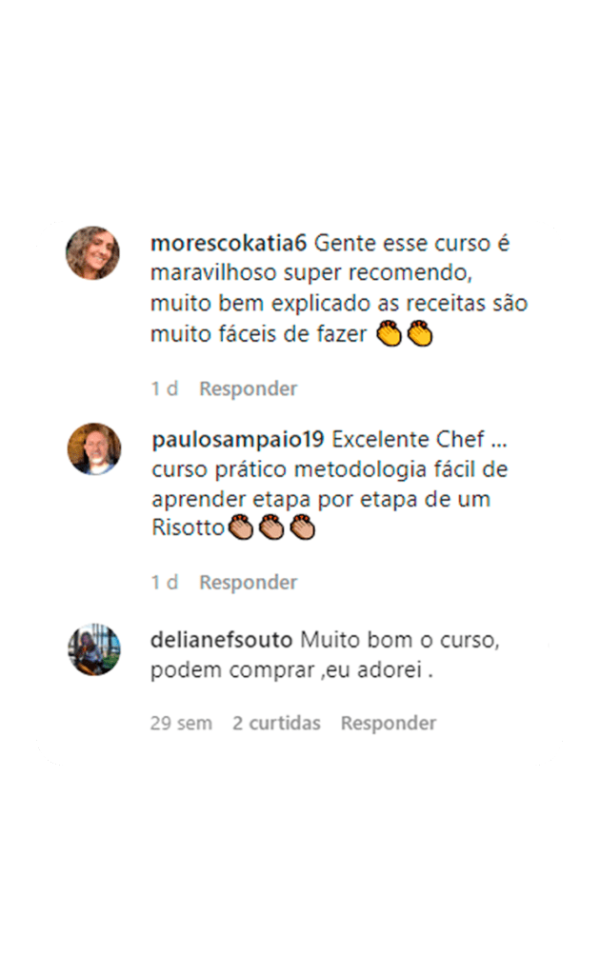This screenshot has width=600, height=975.
Task: Open delianefsouto's profile avatar
Action: pyautogui.click(x=94, y=649)
